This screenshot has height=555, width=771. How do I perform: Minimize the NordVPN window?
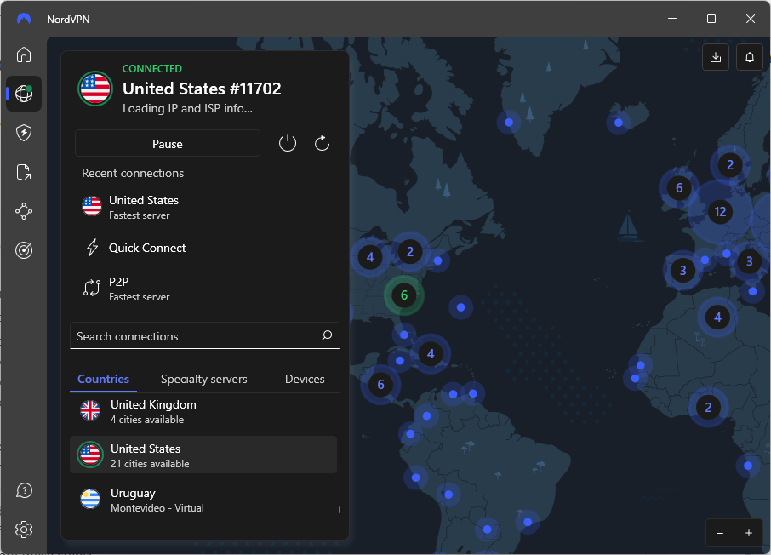(672, 19)
